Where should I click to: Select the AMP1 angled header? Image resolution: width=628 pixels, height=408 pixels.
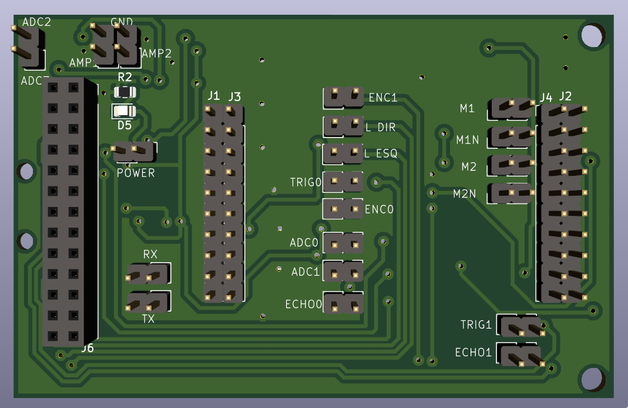[x=103, y=45]
